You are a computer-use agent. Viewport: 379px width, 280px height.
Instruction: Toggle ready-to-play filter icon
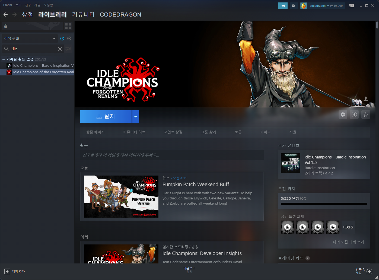[69, 39]
